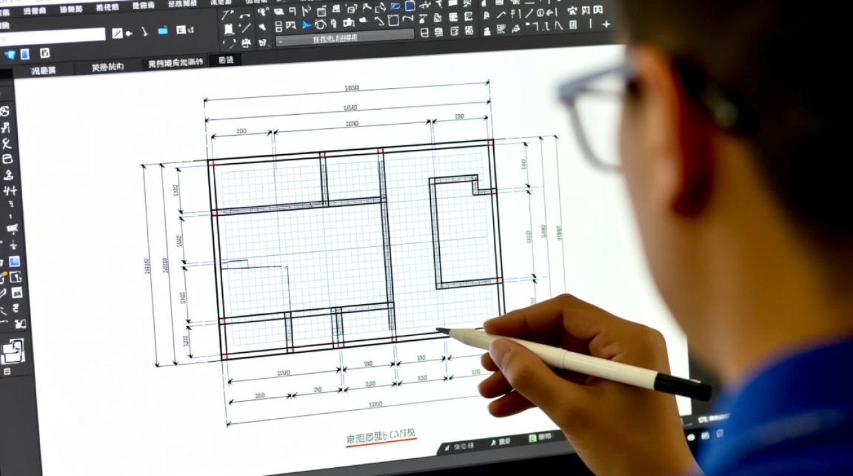
Task: Click the blue airplane-shaped icon in the toolbar
Action: point(307,25)
